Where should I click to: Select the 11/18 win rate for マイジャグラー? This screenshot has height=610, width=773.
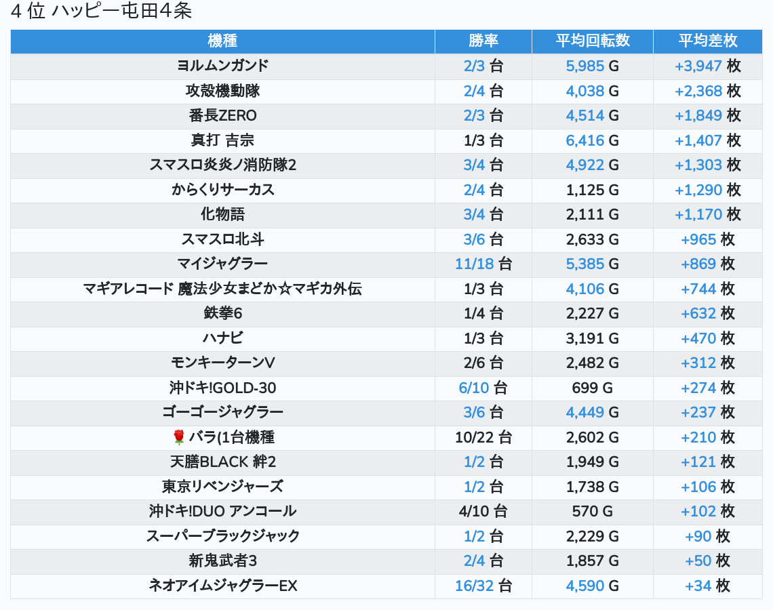coord(475,264)
